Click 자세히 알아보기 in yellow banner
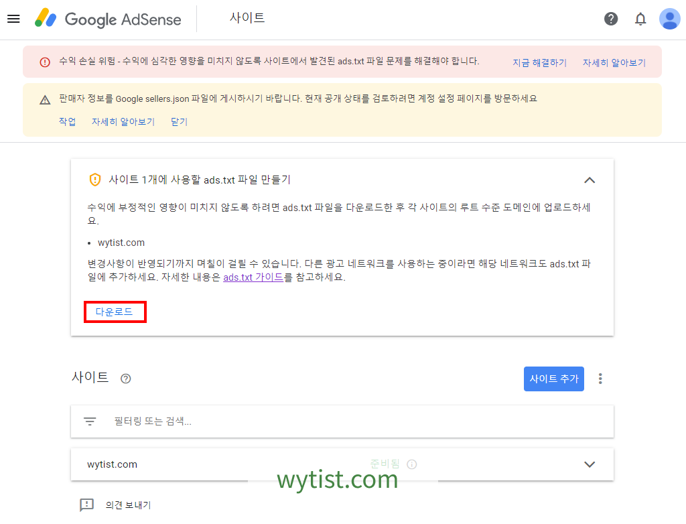This screenshot has height=524, width=686. click(x=123, y=121)
